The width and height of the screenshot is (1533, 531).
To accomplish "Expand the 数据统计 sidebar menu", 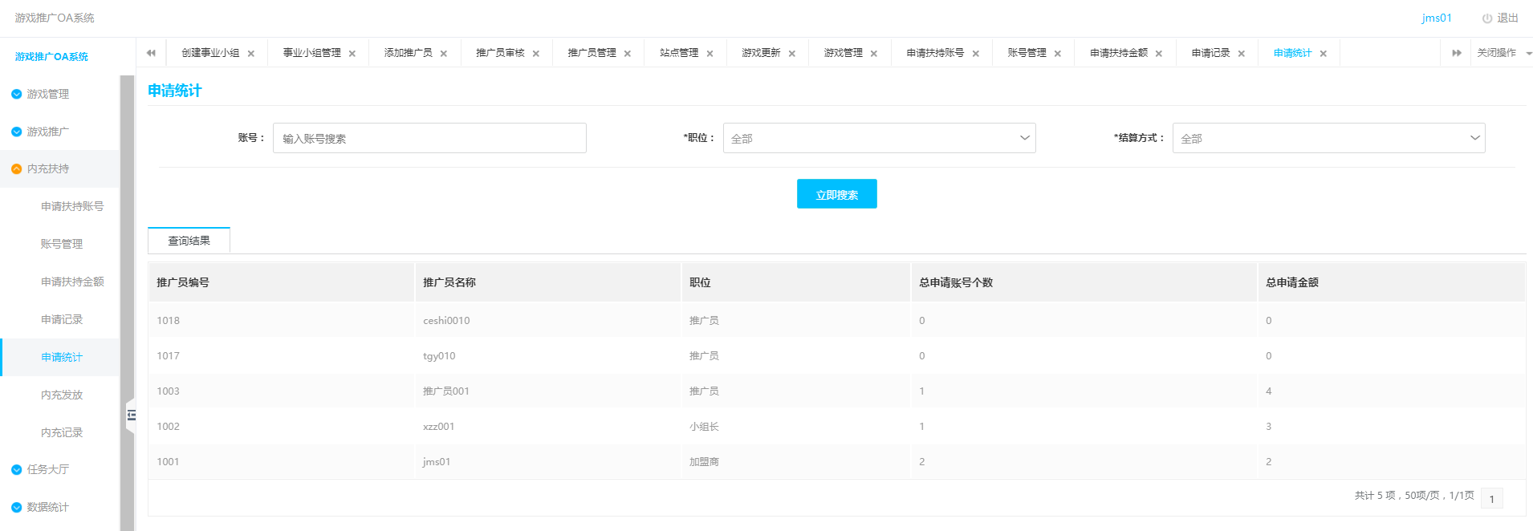I will [x=48, y=507].
